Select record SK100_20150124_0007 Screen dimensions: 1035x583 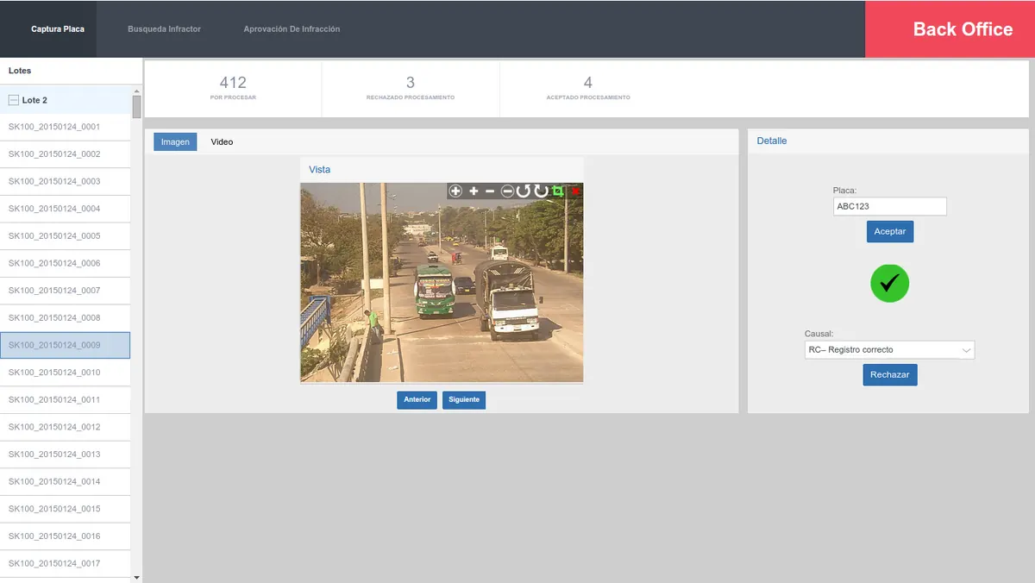tap(65, 291)
